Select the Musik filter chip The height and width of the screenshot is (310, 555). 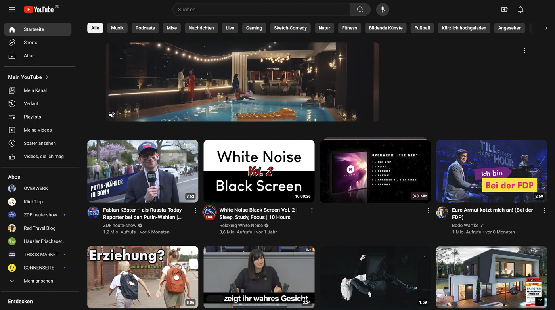click(x=117, y=28)
